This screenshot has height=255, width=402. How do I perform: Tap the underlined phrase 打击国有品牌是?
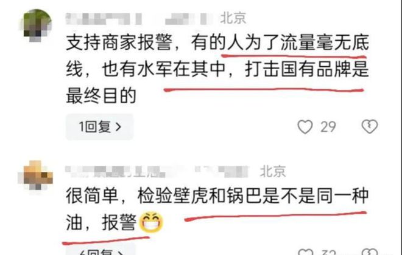click(x=307, y=69)
